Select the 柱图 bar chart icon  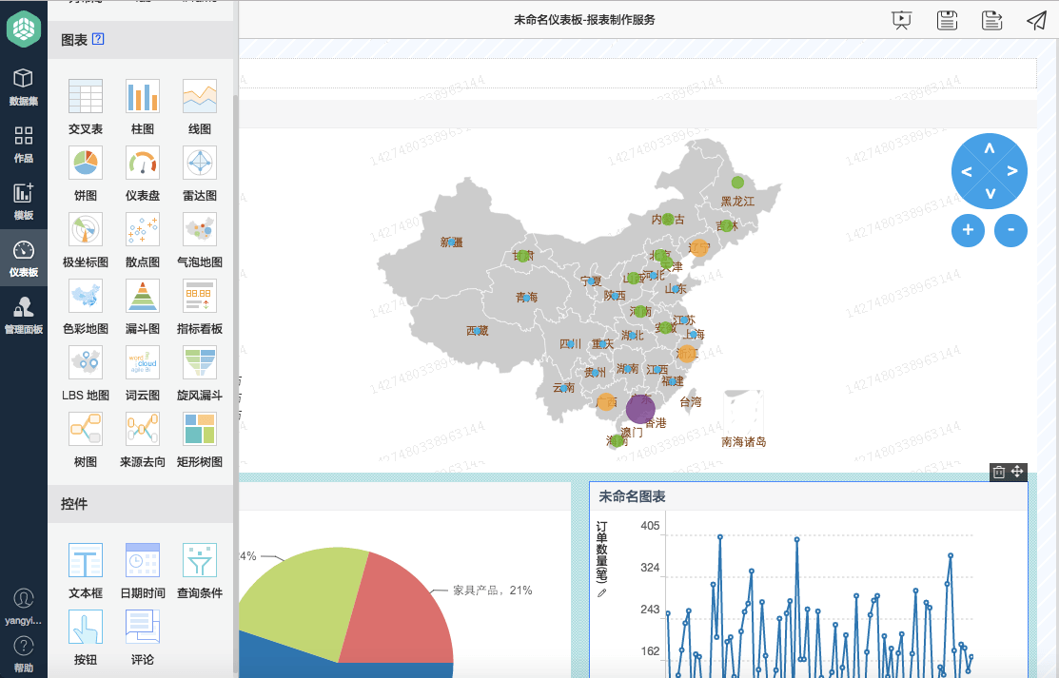tap(143, 96)
